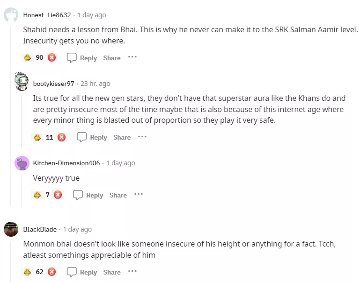Upvote BlackBlade's comment
Viewport: 360px width, 282px height.
pos(28,272)
